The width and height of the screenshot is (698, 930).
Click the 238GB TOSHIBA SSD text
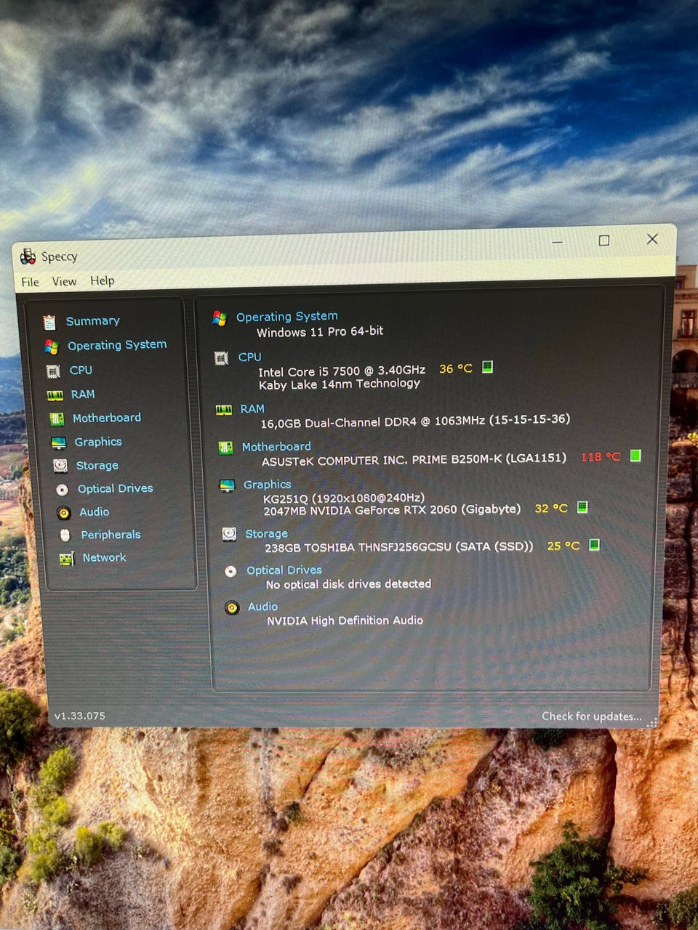click(x=398, y=547)
